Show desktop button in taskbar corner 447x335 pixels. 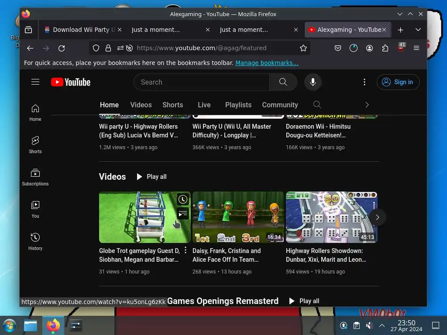pyautogui.click(x=436, y=325)
